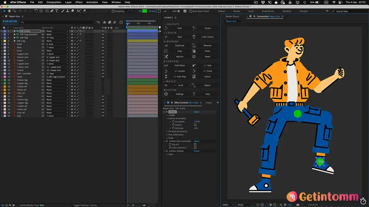Open the 200% magnification dropdown
This screenshot has width=369, height=207.
(x=228, y=205)
